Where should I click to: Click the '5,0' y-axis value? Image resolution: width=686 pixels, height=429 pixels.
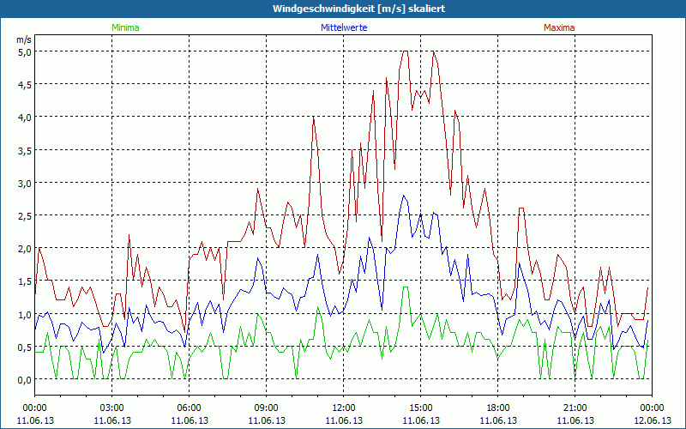pyautogui.click(x=25, y=52)
